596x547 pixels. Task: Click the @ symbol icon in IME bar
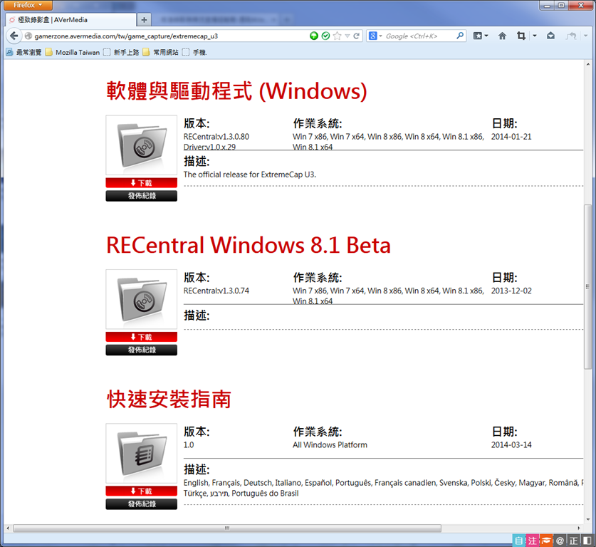click(x=560, y=541)
